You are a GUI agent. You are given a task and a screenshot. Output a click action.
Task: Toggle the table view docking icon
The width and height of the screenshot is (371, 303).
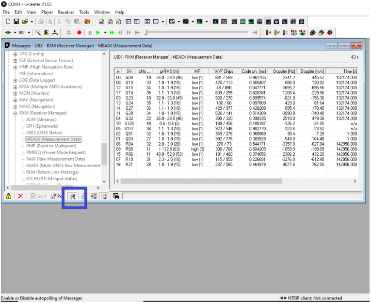(x=268, y=21)
